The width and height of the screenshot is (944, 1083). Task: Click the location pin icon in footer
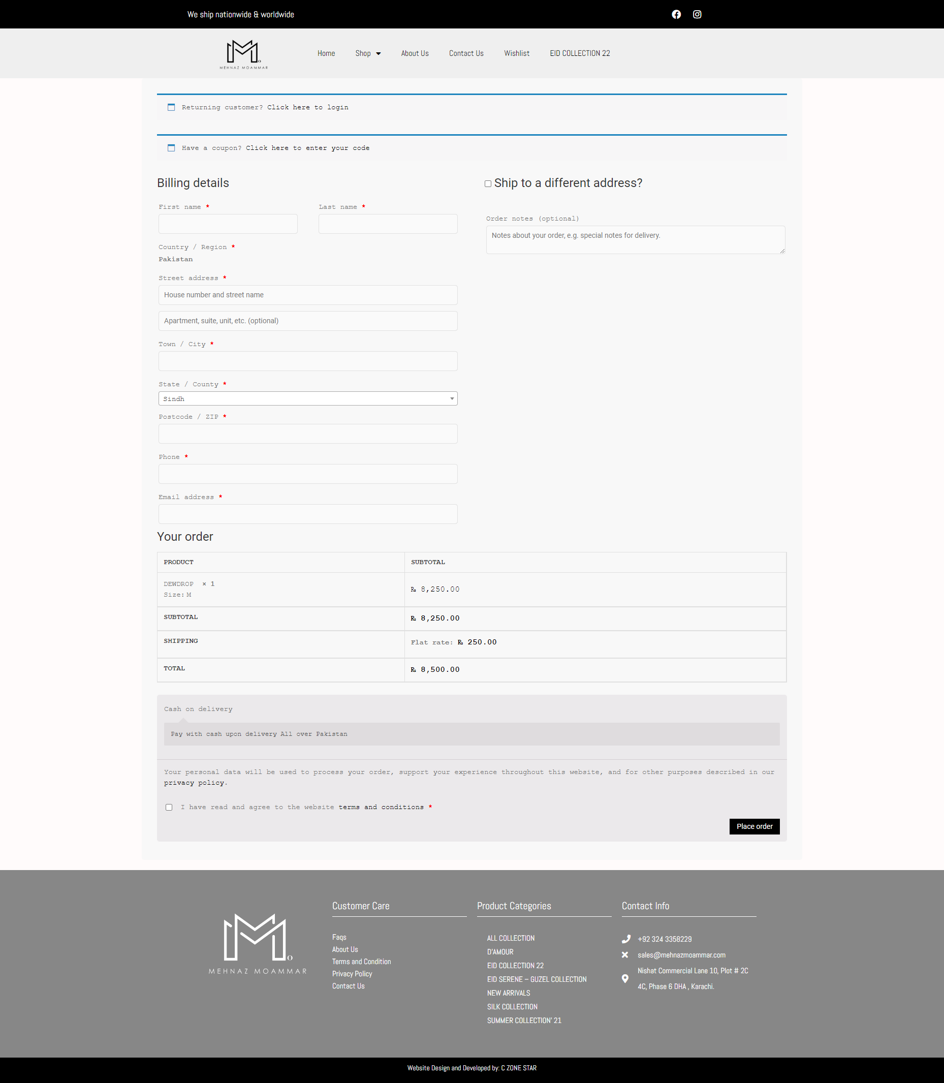(x=625, y=979)
